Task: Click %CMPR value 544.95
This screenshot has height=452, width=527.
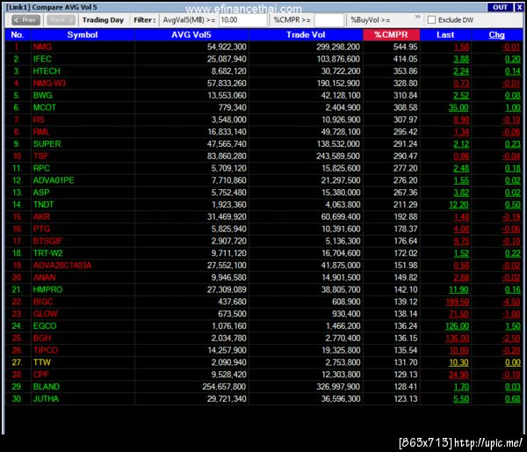Action: [405, 47]
